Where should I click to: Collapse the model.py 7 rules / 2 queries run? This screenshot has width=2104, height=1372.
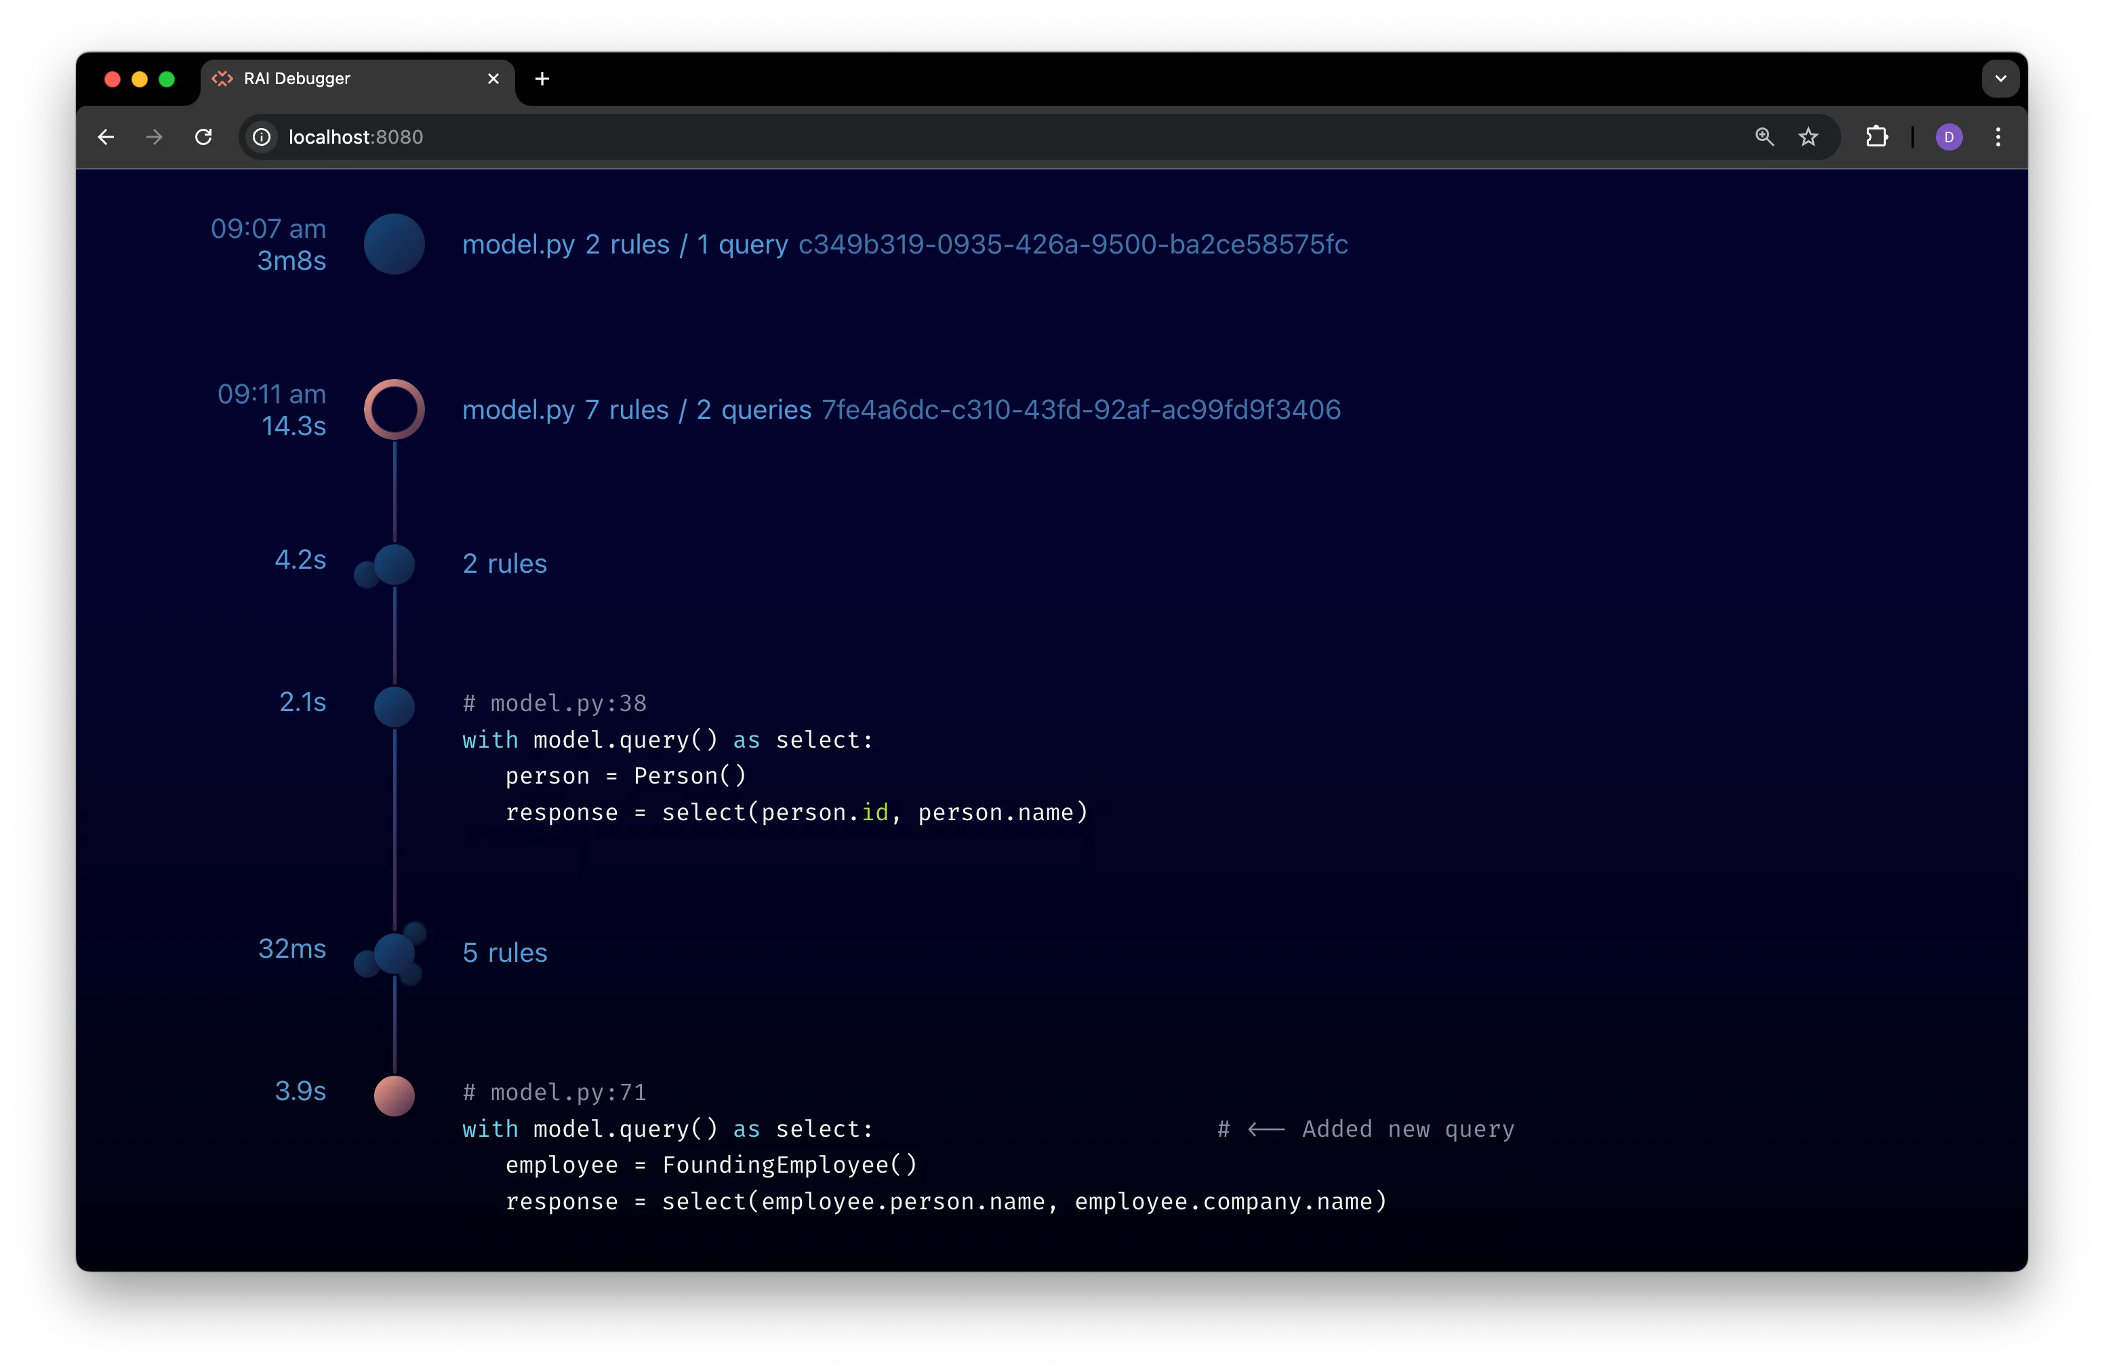click(636, 409)
